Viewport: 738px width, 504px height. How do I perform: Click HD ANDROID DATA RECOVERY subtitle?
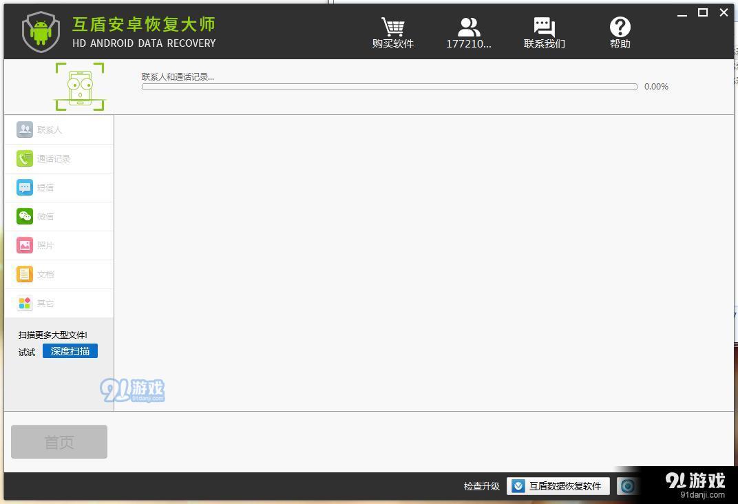pyautogui.click(x=144, y=43)
